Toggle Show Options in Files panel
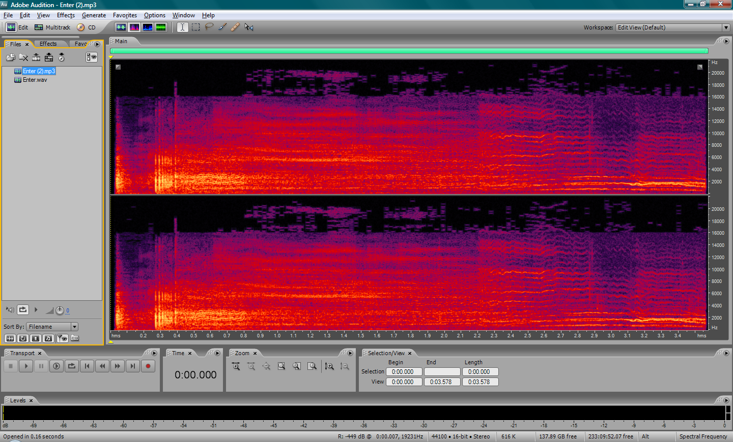The height and width of the screenshot is (442, 733). pyautogui.click(x=92, y=57)
